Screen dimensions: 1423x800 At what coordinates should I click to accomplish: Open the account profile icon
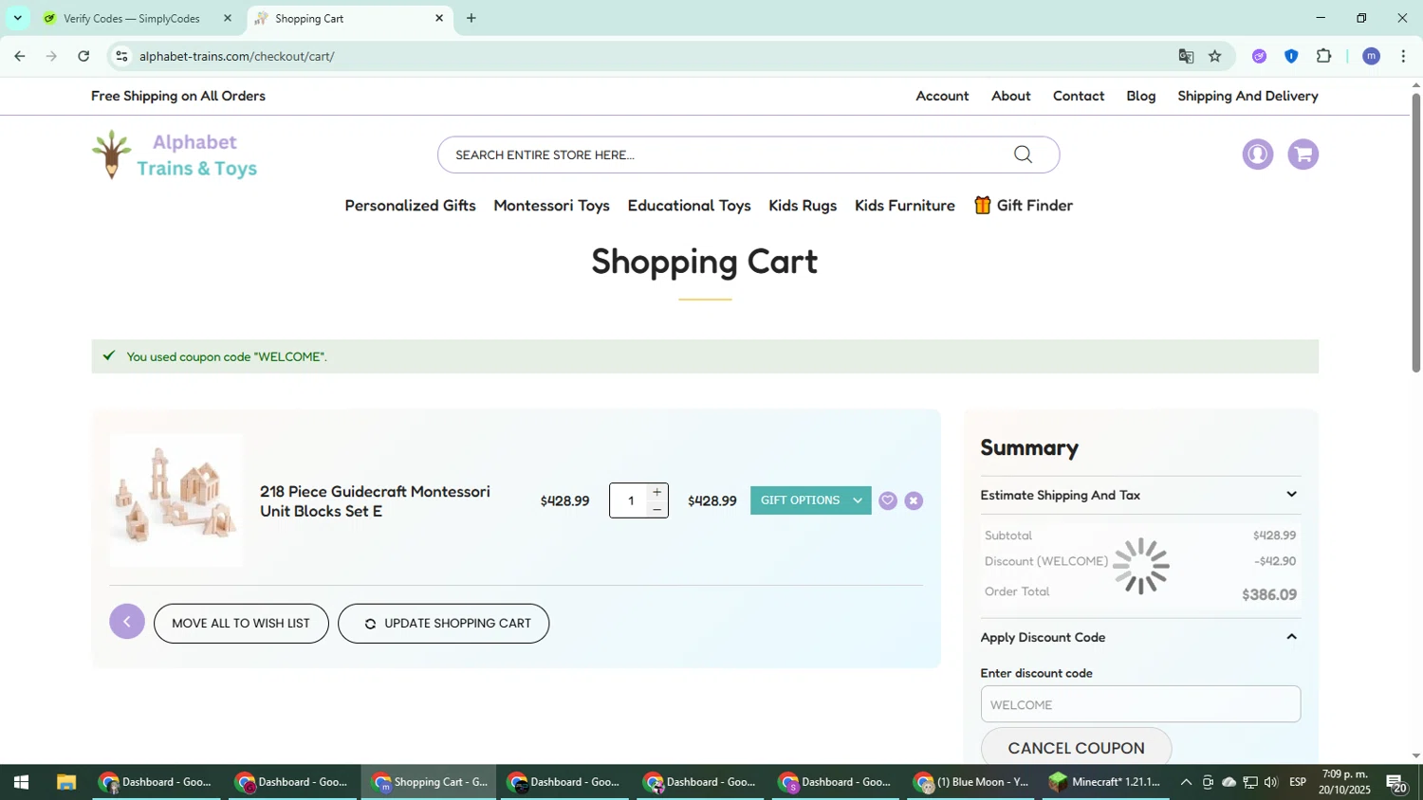(1258, 154)
